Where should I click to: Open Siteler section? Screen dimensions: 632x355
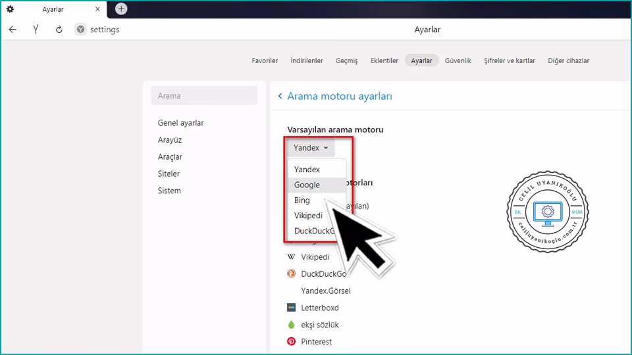click(x=169, y=174)
